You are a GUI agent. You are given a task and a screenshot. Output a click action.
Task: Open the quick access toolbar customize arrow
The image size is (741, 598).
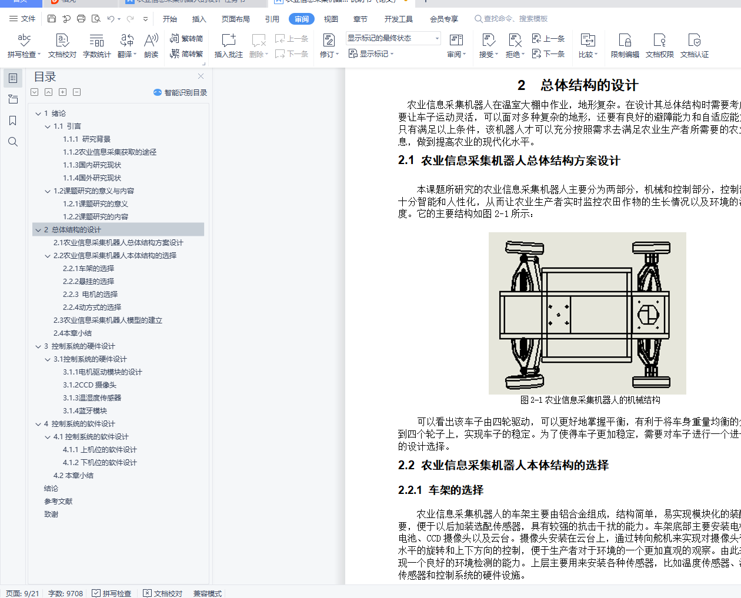(x=145, y=19)
